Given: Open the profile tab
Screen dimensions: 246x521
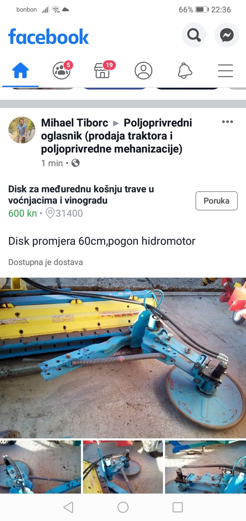Looking at the screenshot, I should 143,71.
